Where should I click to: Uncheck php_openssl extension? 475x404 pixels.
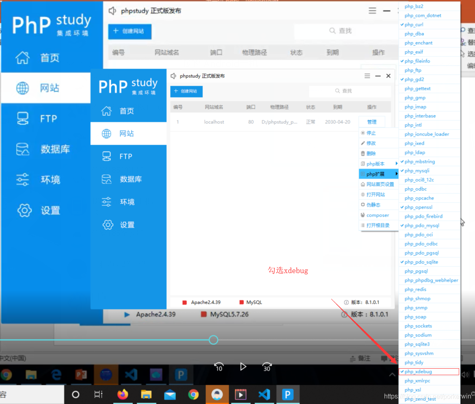coord(429,207)
